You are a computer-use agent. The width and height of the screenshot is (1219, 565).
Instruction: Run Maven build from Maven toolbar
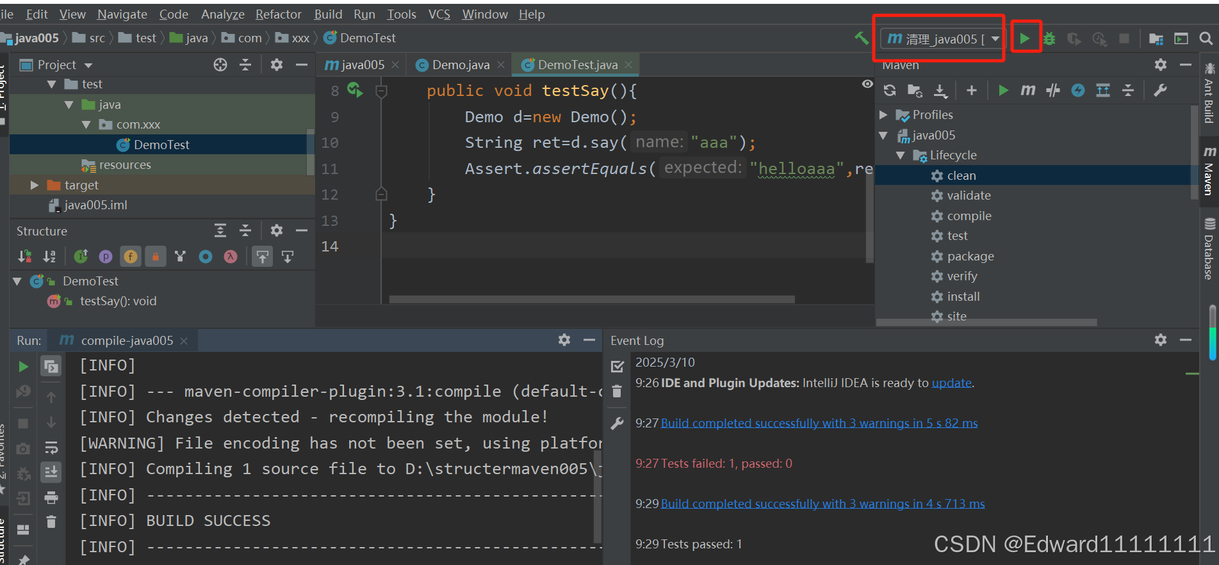[1003, 91]
